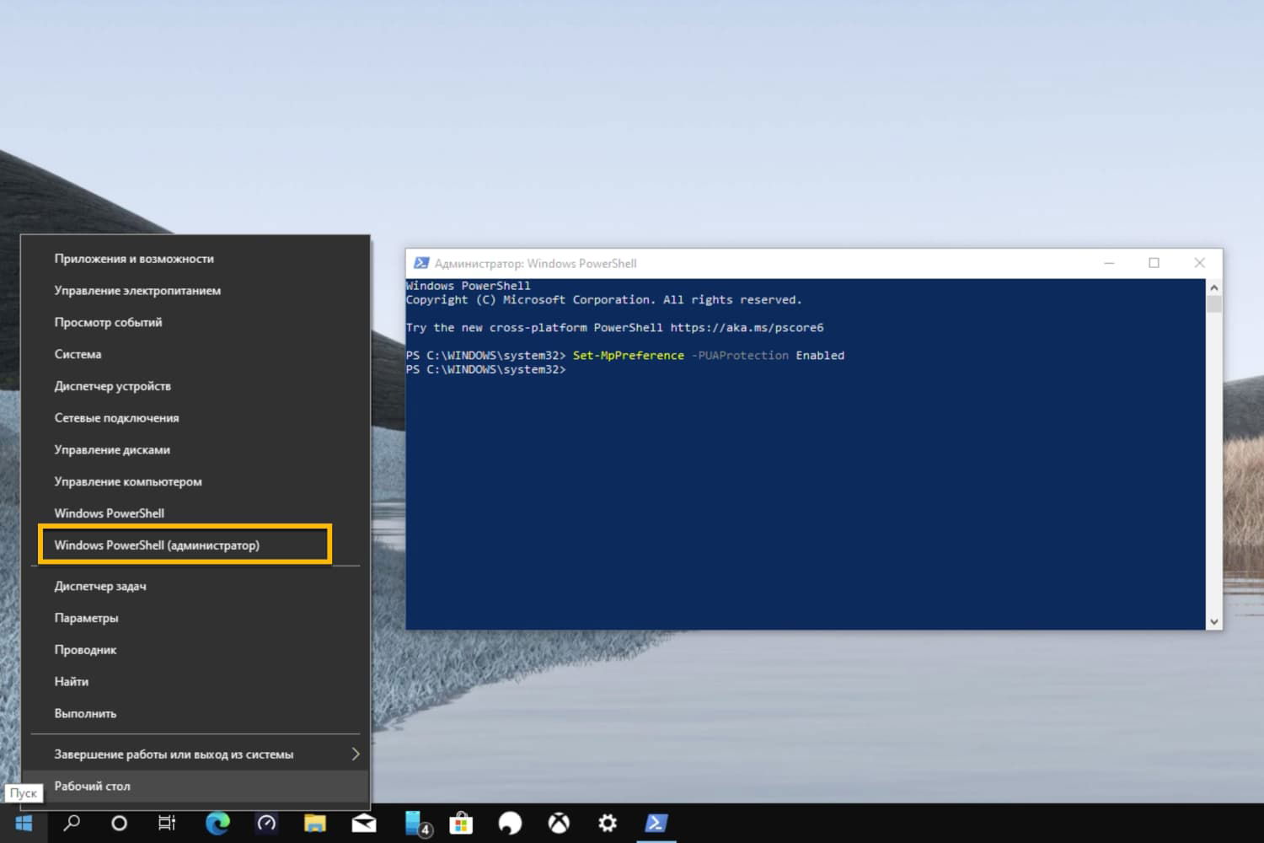Click the Windows Search magnifier icon
1264x843 pixels.
pos(71,823)
